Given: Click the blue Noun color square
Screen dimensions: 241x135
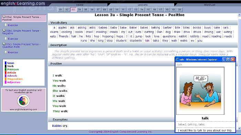Looking at the screenshot, I should pos(6,63).
